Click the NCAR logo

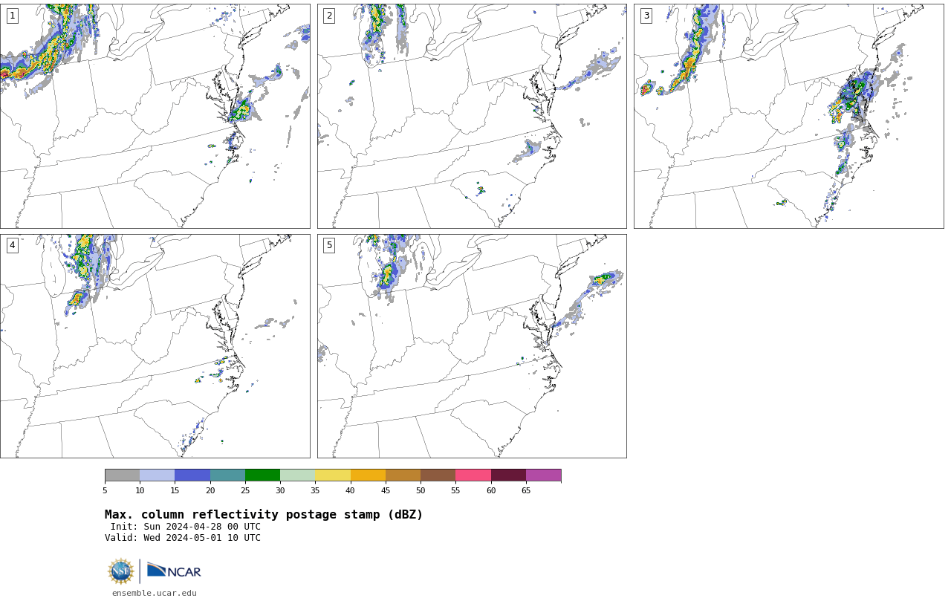pyautogui.click(x=174, y=571)
